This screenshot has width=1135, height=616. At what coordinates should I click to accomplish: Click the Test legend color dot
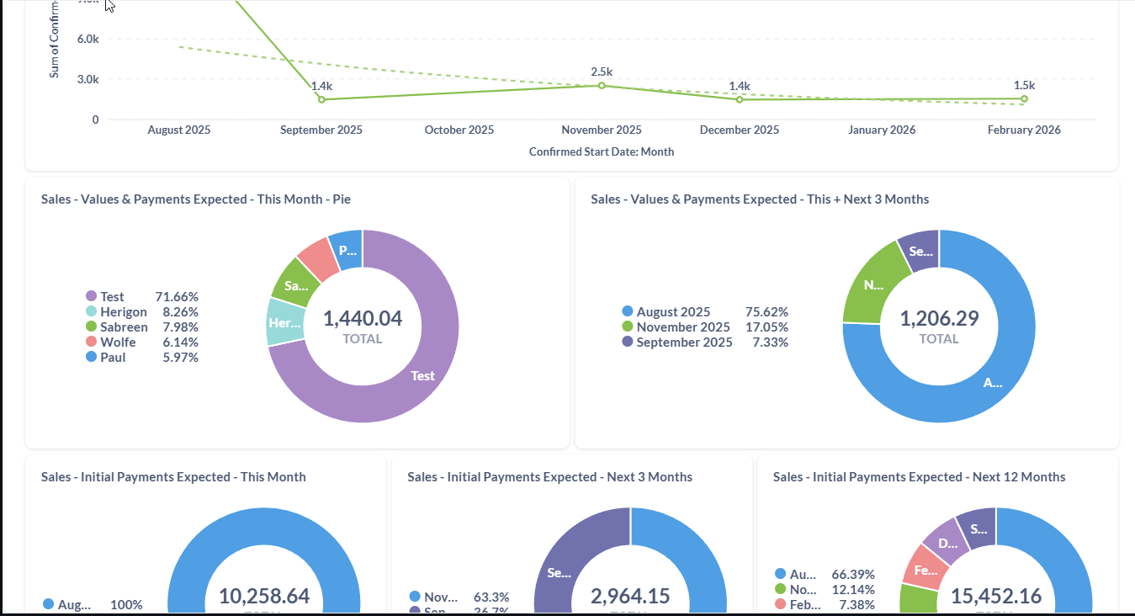92,296
